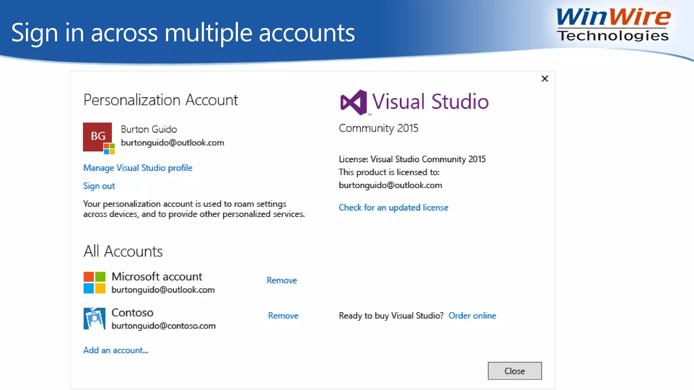Click the personalization account description text
The image size is (694, 390).
pyautogui.click(x=194, y=209)
